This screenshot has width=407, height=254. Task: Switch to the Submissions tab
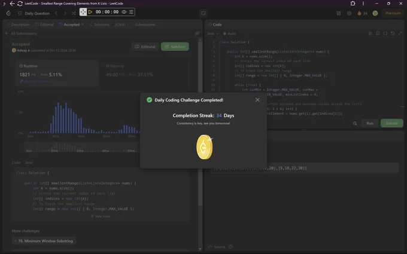(142, 25)
